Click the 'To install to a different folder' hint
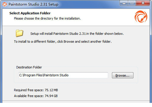Image resolution: width=152 pixels, height=107 pixels. [63, 42]
